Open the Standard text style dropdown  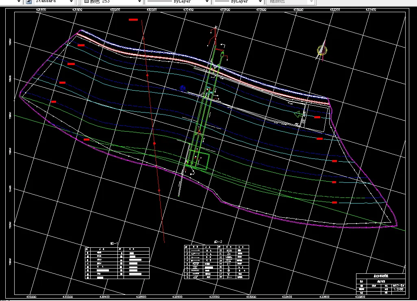point(71,2)
